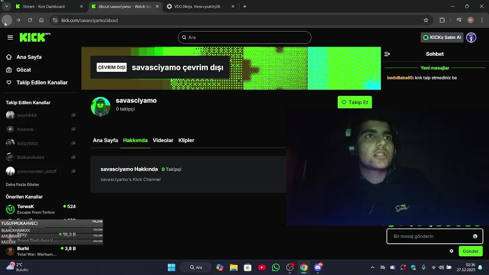Open the Klipler tab
This screenshot has height=275, width=489.
coord(186,140)
